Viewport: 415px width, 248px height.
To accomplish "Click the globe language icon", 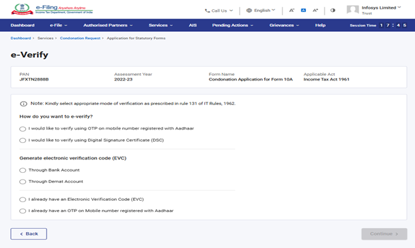I will coord(249,11).
